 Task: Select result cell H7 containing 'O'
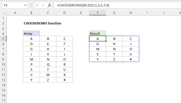click(131, 49)
